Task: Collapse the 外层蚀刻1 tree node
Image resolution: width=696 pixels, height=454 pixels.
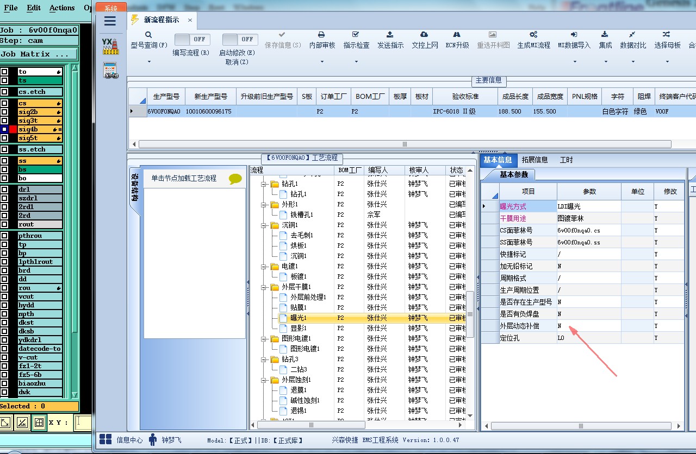Action: point(264,380)
